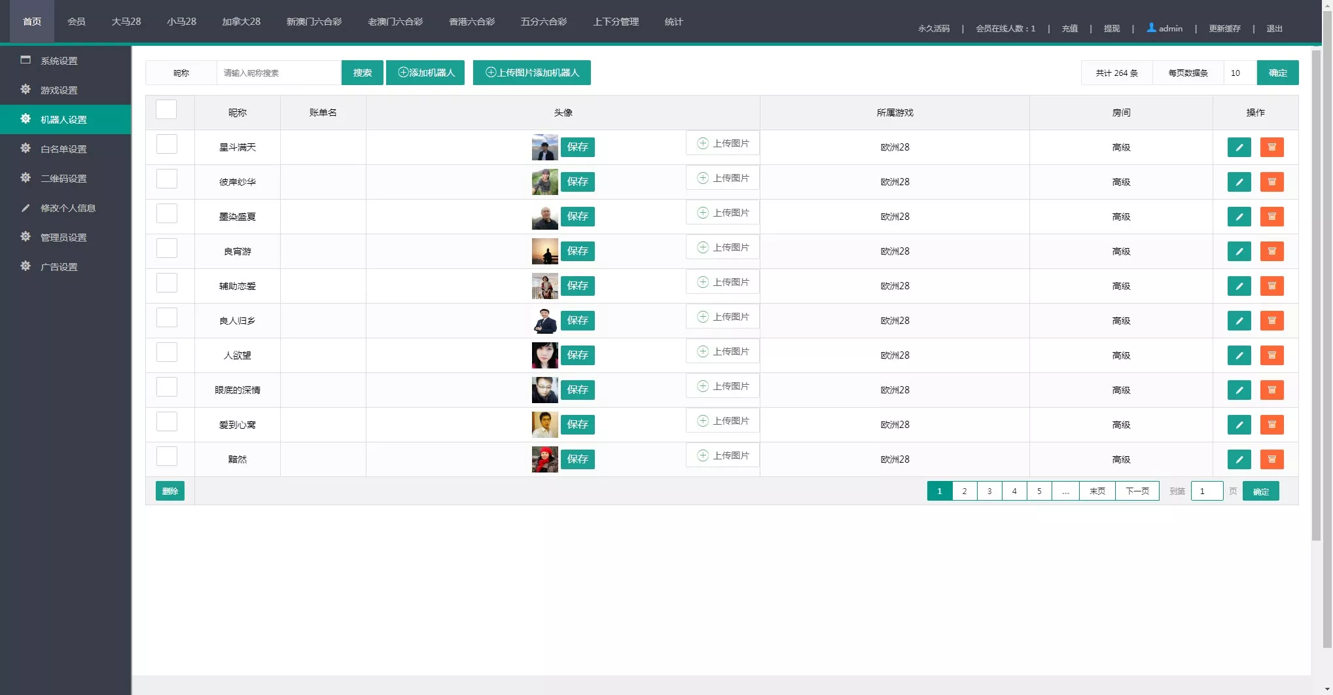1333x695 pixels.
Task: Select checkbox for 爱到心窝 row
Action: [167, 421]
